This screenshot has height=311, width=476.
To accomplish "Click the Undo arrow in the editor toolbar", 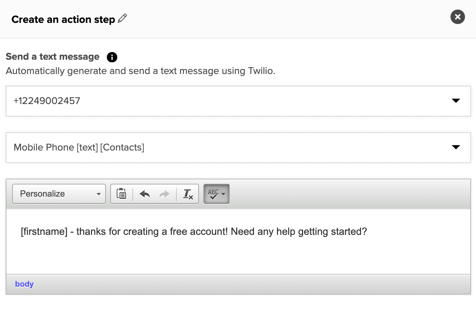I will pyautogui.click(x=145, y=194).
